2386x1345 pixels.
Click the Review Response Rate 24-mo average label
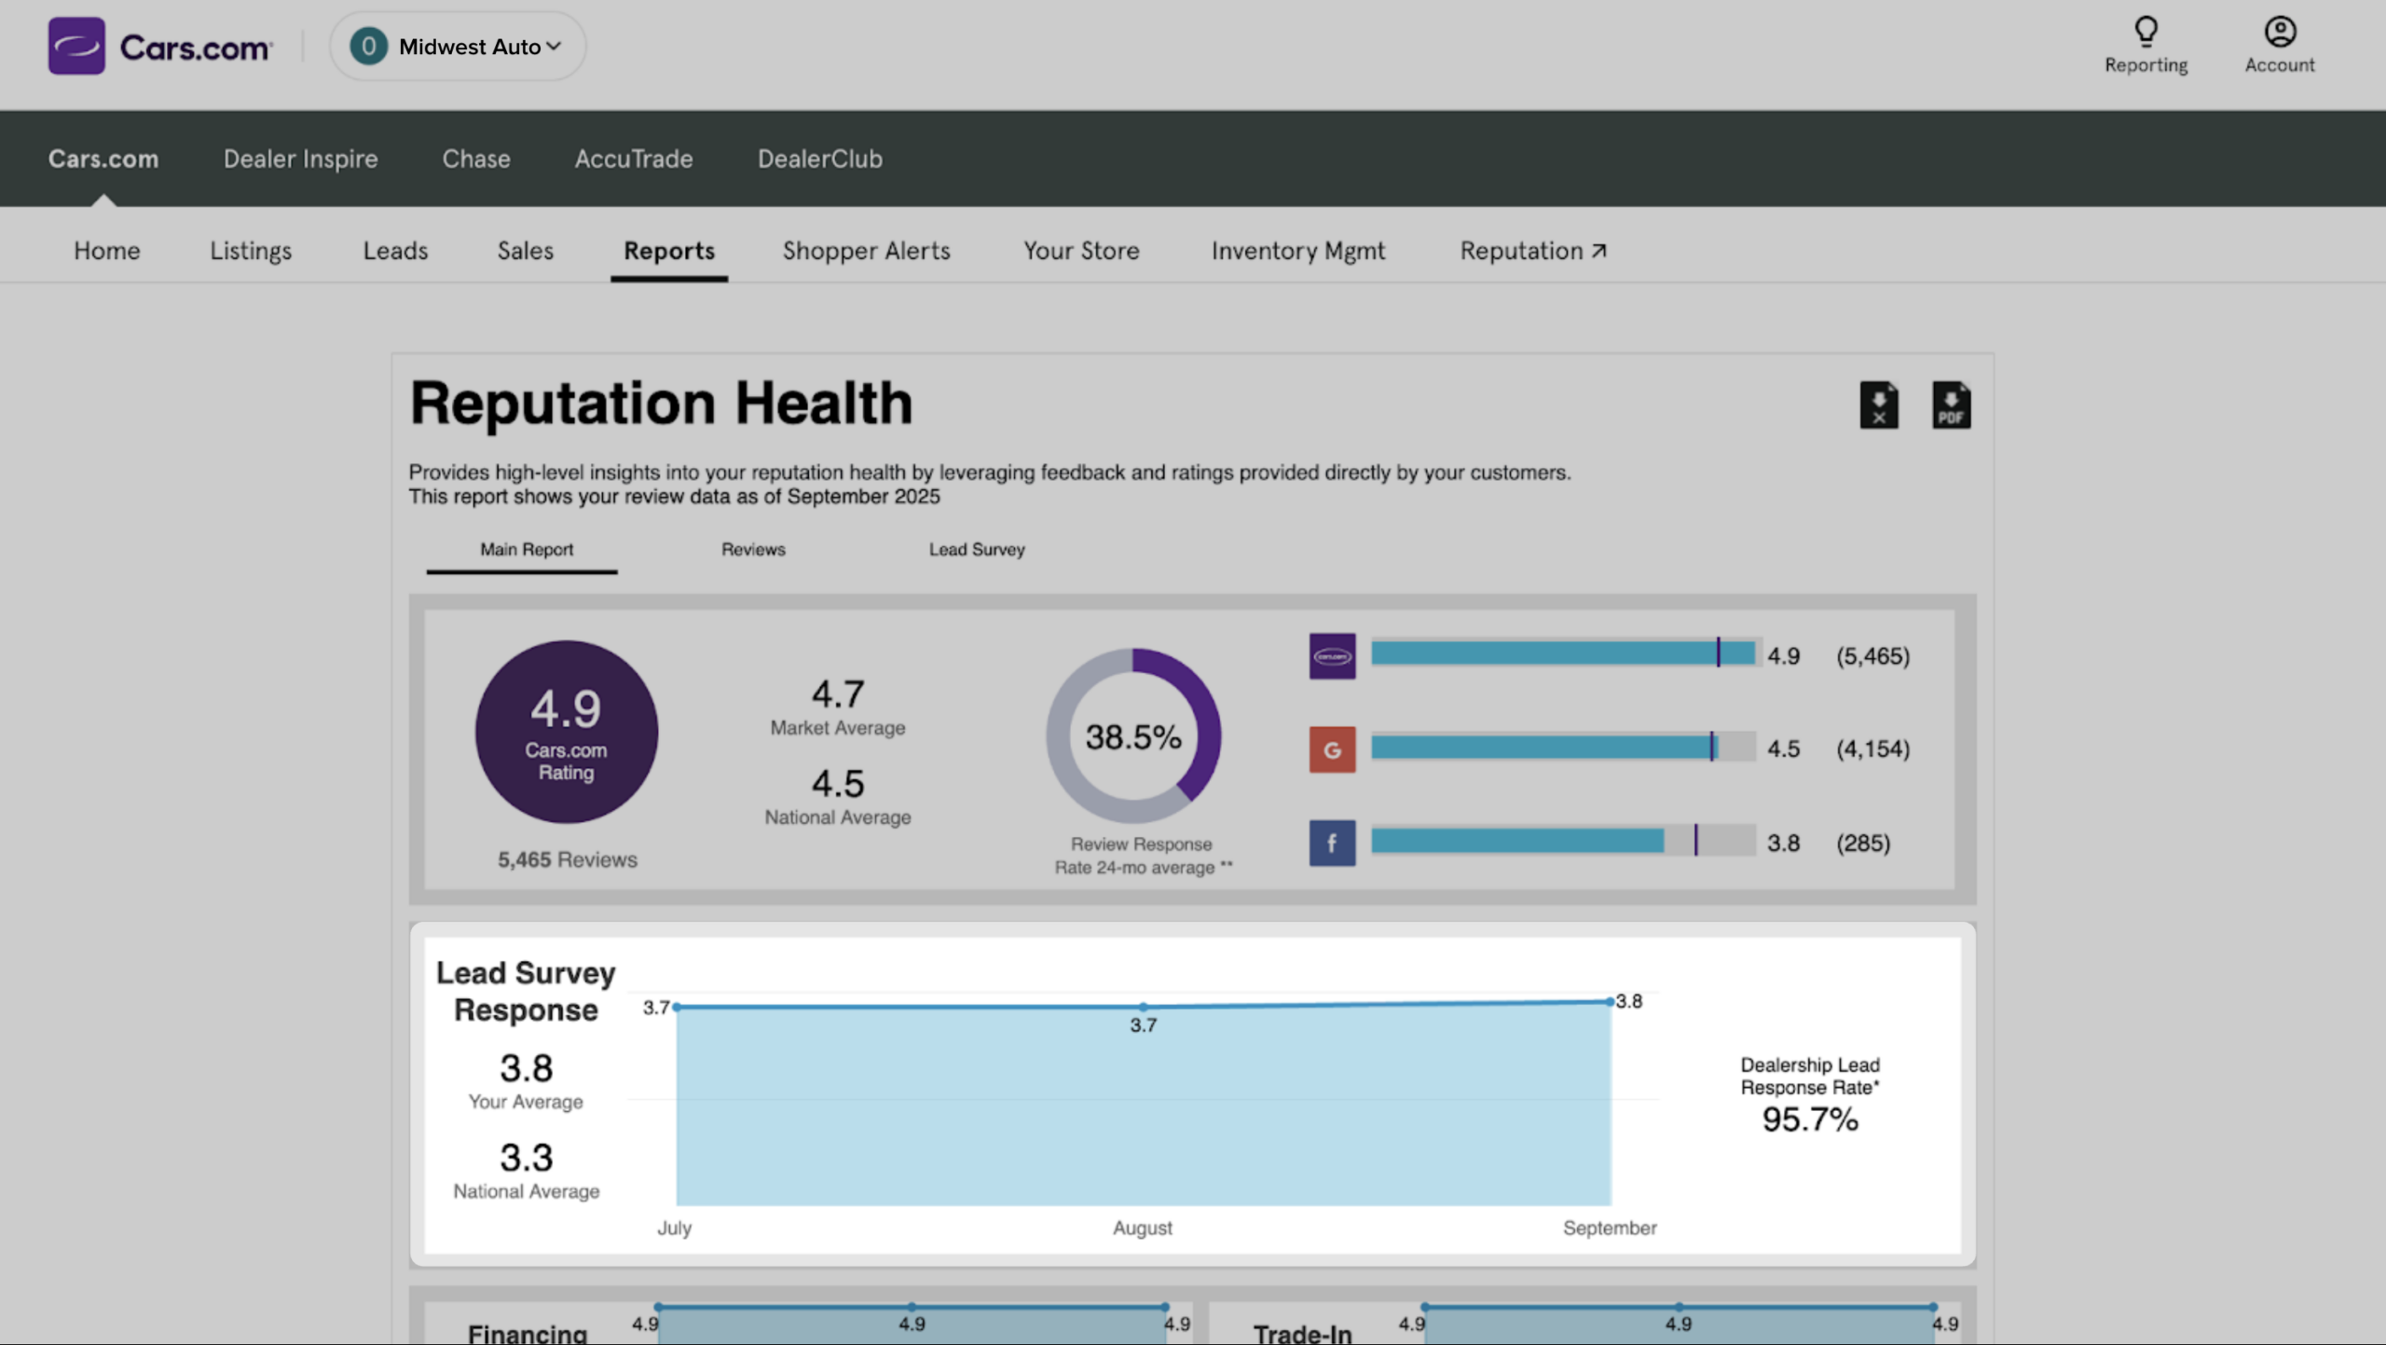(1143, 856)
